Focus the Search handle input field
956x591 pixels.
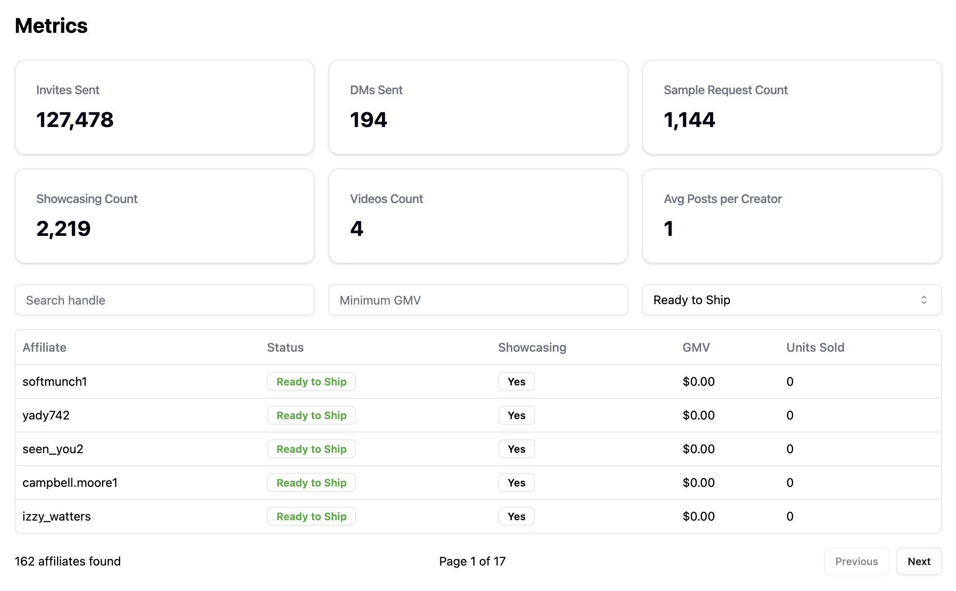click(x=164, y=300)
